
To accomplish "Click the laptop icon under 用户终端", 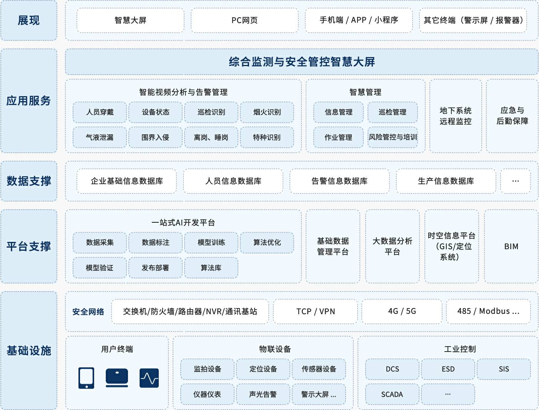I will point(117,378).
